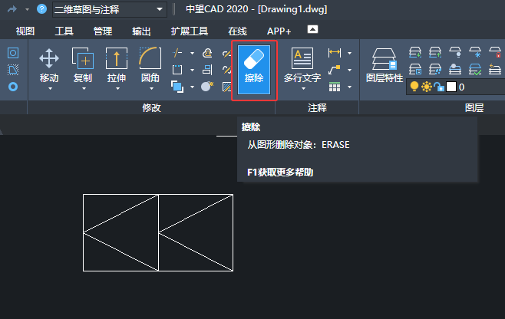The image size is (505, 319).
Task: Click the circle-in-square icon at the ribbon's left edge
Action: pyautogui.click(x=13, y=53)
